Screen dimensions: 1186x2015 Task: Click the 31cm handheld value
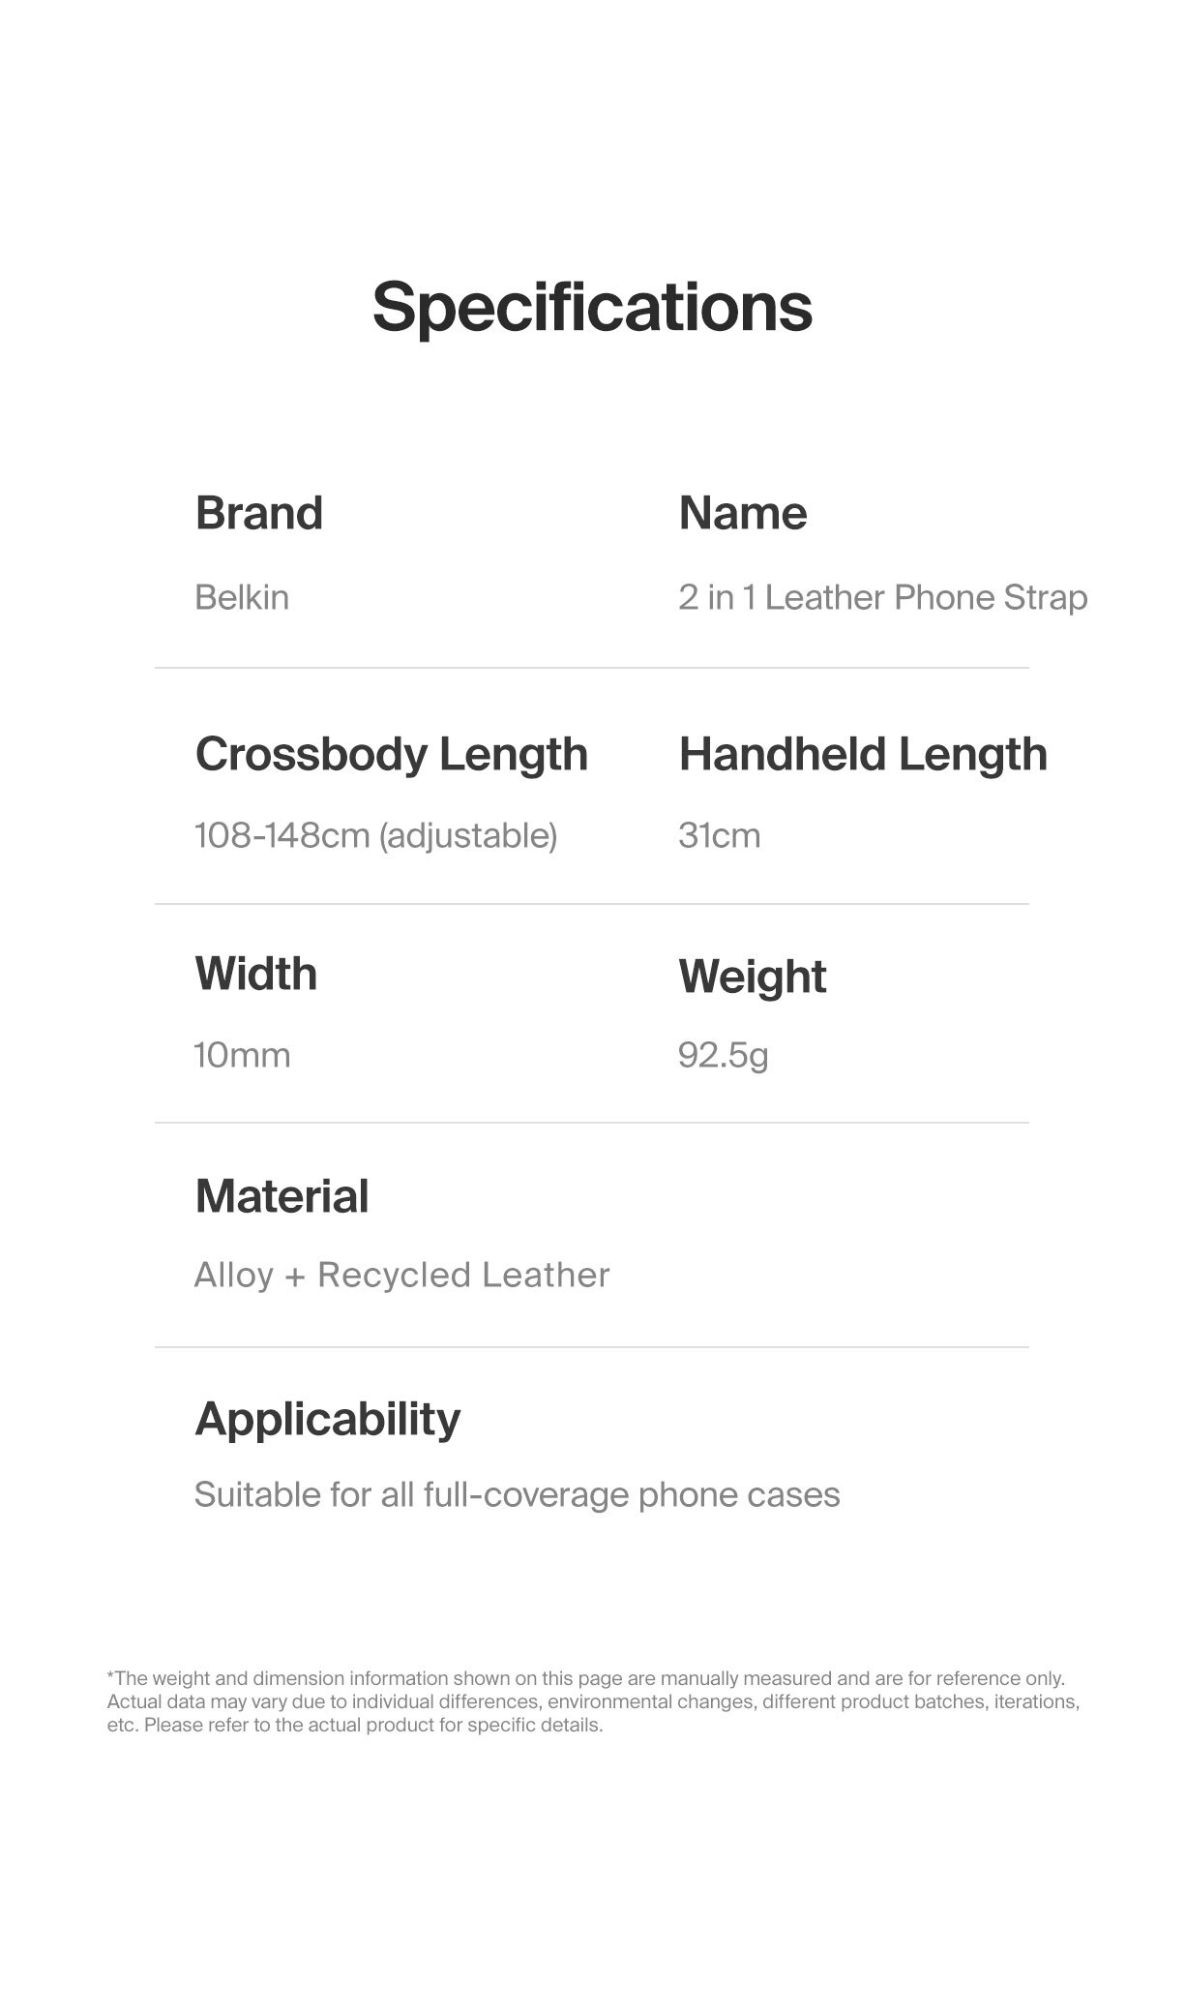tap(719, 835)
